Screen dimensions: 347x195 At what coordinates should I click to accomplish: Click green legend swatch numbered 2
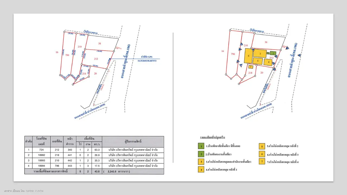click(201, 154)
